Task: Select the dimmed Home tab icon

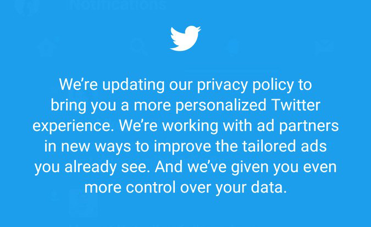Action: pyautogui.click(x=46, y=48)
